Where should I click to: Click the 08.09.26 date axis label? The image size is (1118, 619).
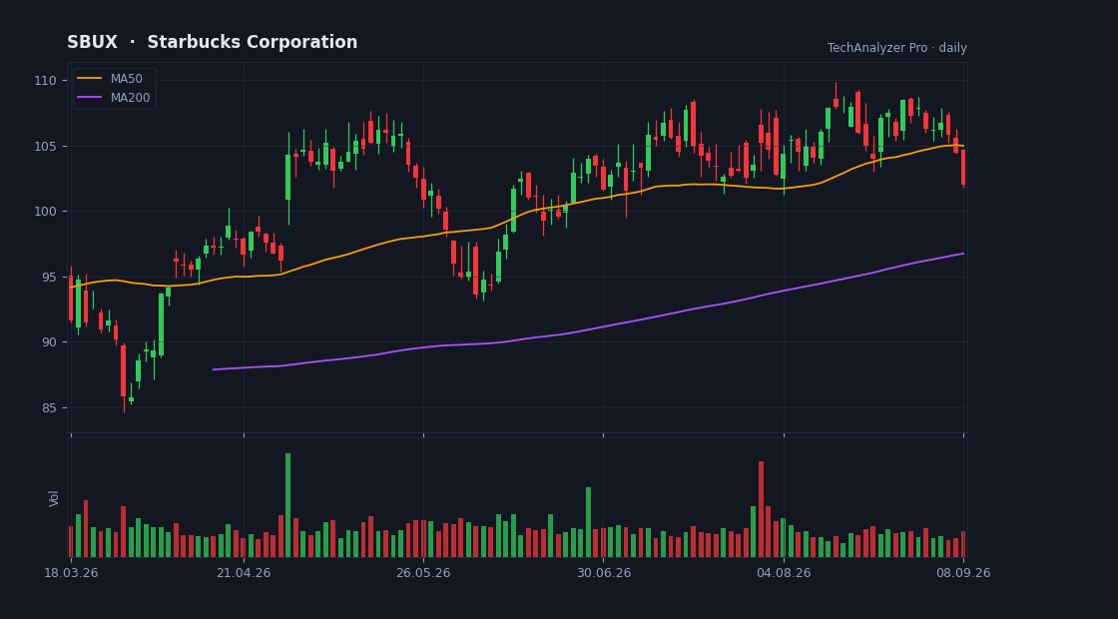click(963, 573)
